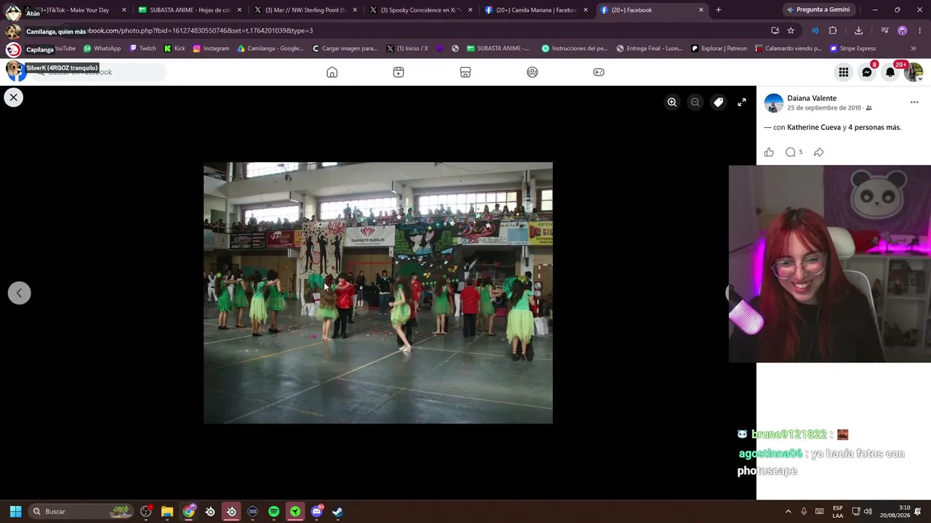The image size is (931, 523).
Task: Open Facebook Messenger chats
Action: pos(867,72)
